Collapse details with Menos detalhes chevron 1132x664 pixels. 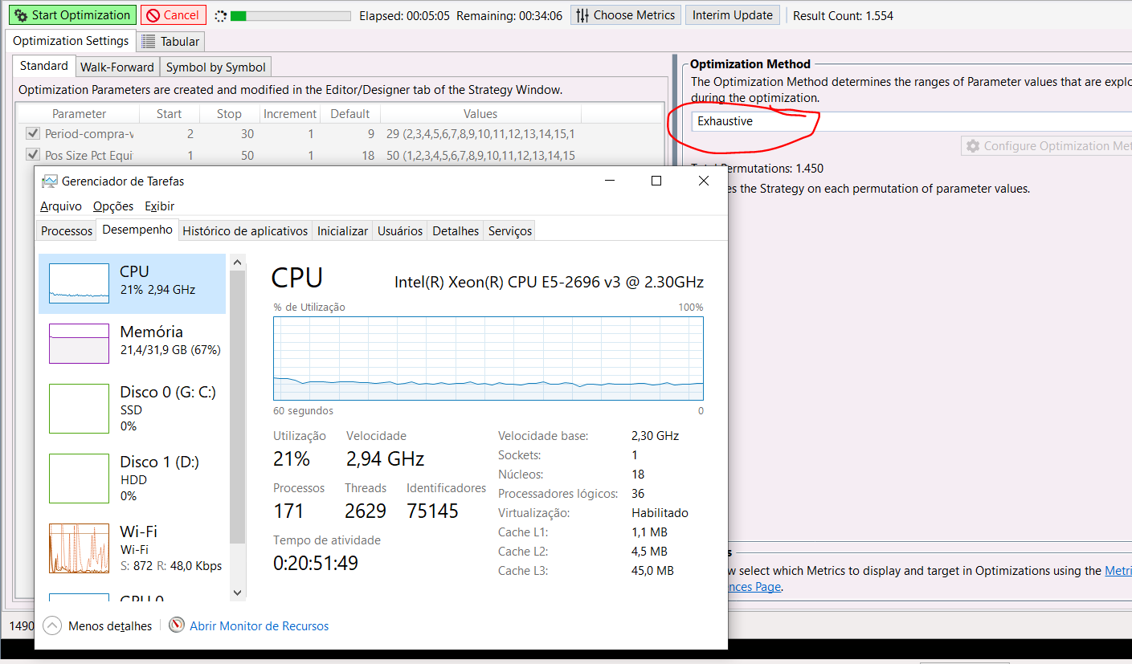pos(52,625)
